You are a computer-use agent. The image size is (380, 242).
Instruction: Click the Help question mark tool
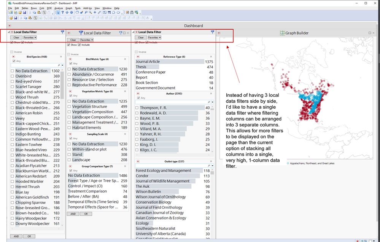[x=62, y=13]
